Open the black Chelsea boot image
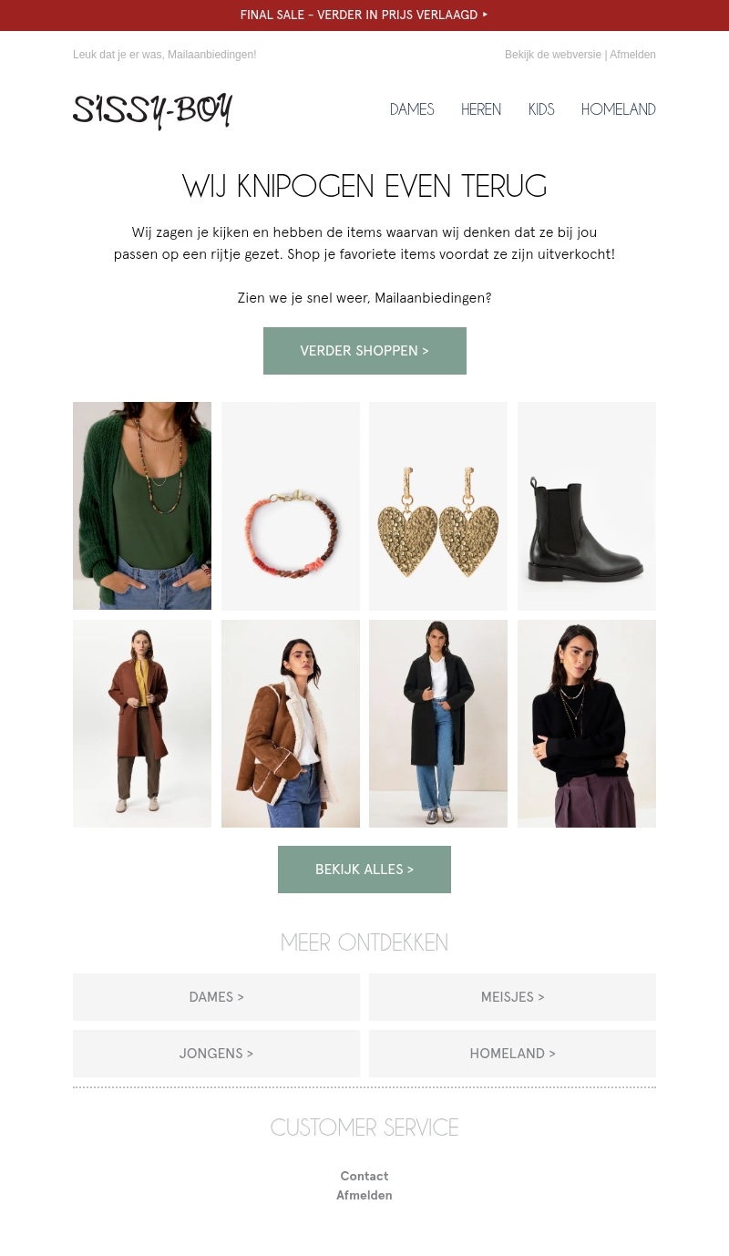Viewport: 729px width, 1256px height. pyautogui.click(x=587, y=506)
